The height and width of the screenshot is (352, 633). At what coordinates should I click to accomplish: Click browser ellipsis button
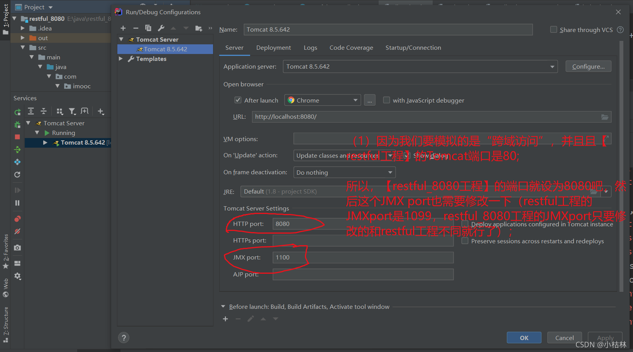tap(369, 100)
